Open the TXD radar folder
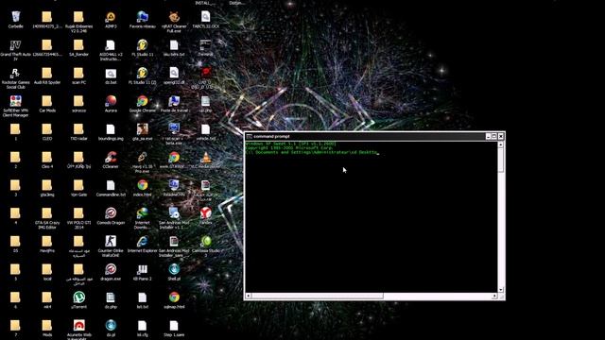Image resolution: width=605 pixels, height=340 pixels. [x=79, y=129]
